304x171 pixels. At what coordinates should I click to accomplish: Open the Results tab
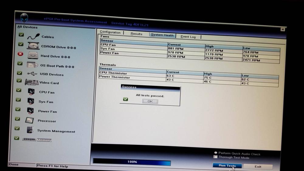(x=136, y=34)
